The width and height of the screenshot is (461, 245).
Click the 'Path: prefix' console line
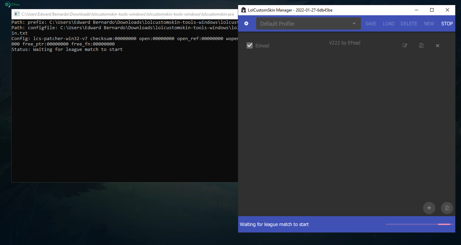(125, 22)
